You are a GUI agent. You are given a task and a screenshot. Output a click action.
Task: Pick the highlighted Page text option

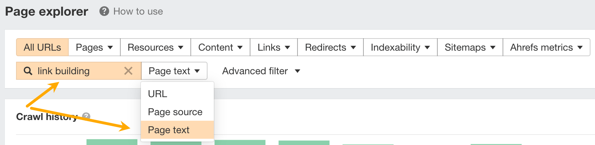(x=169, y=130)
